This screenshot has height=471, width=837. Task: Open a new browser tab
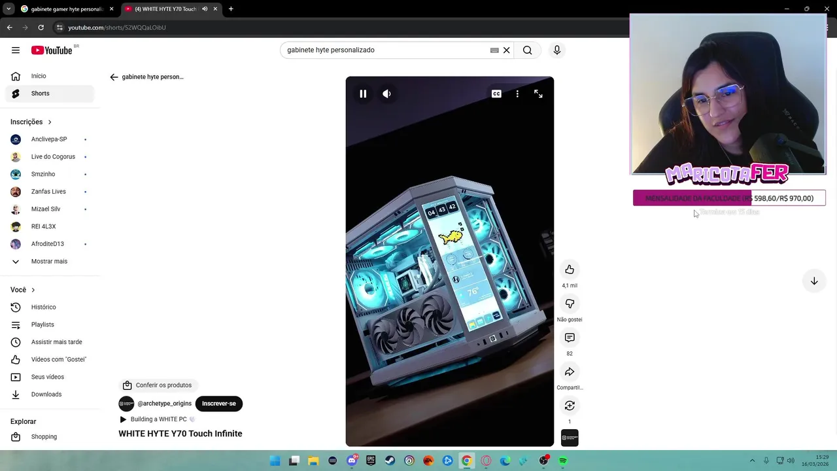[x=231, y=9]
